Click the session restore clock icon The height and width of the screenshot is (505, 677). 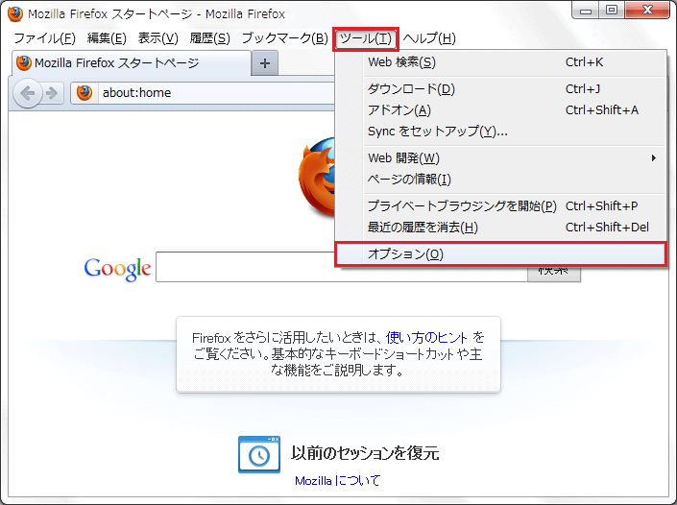(259, 454)
